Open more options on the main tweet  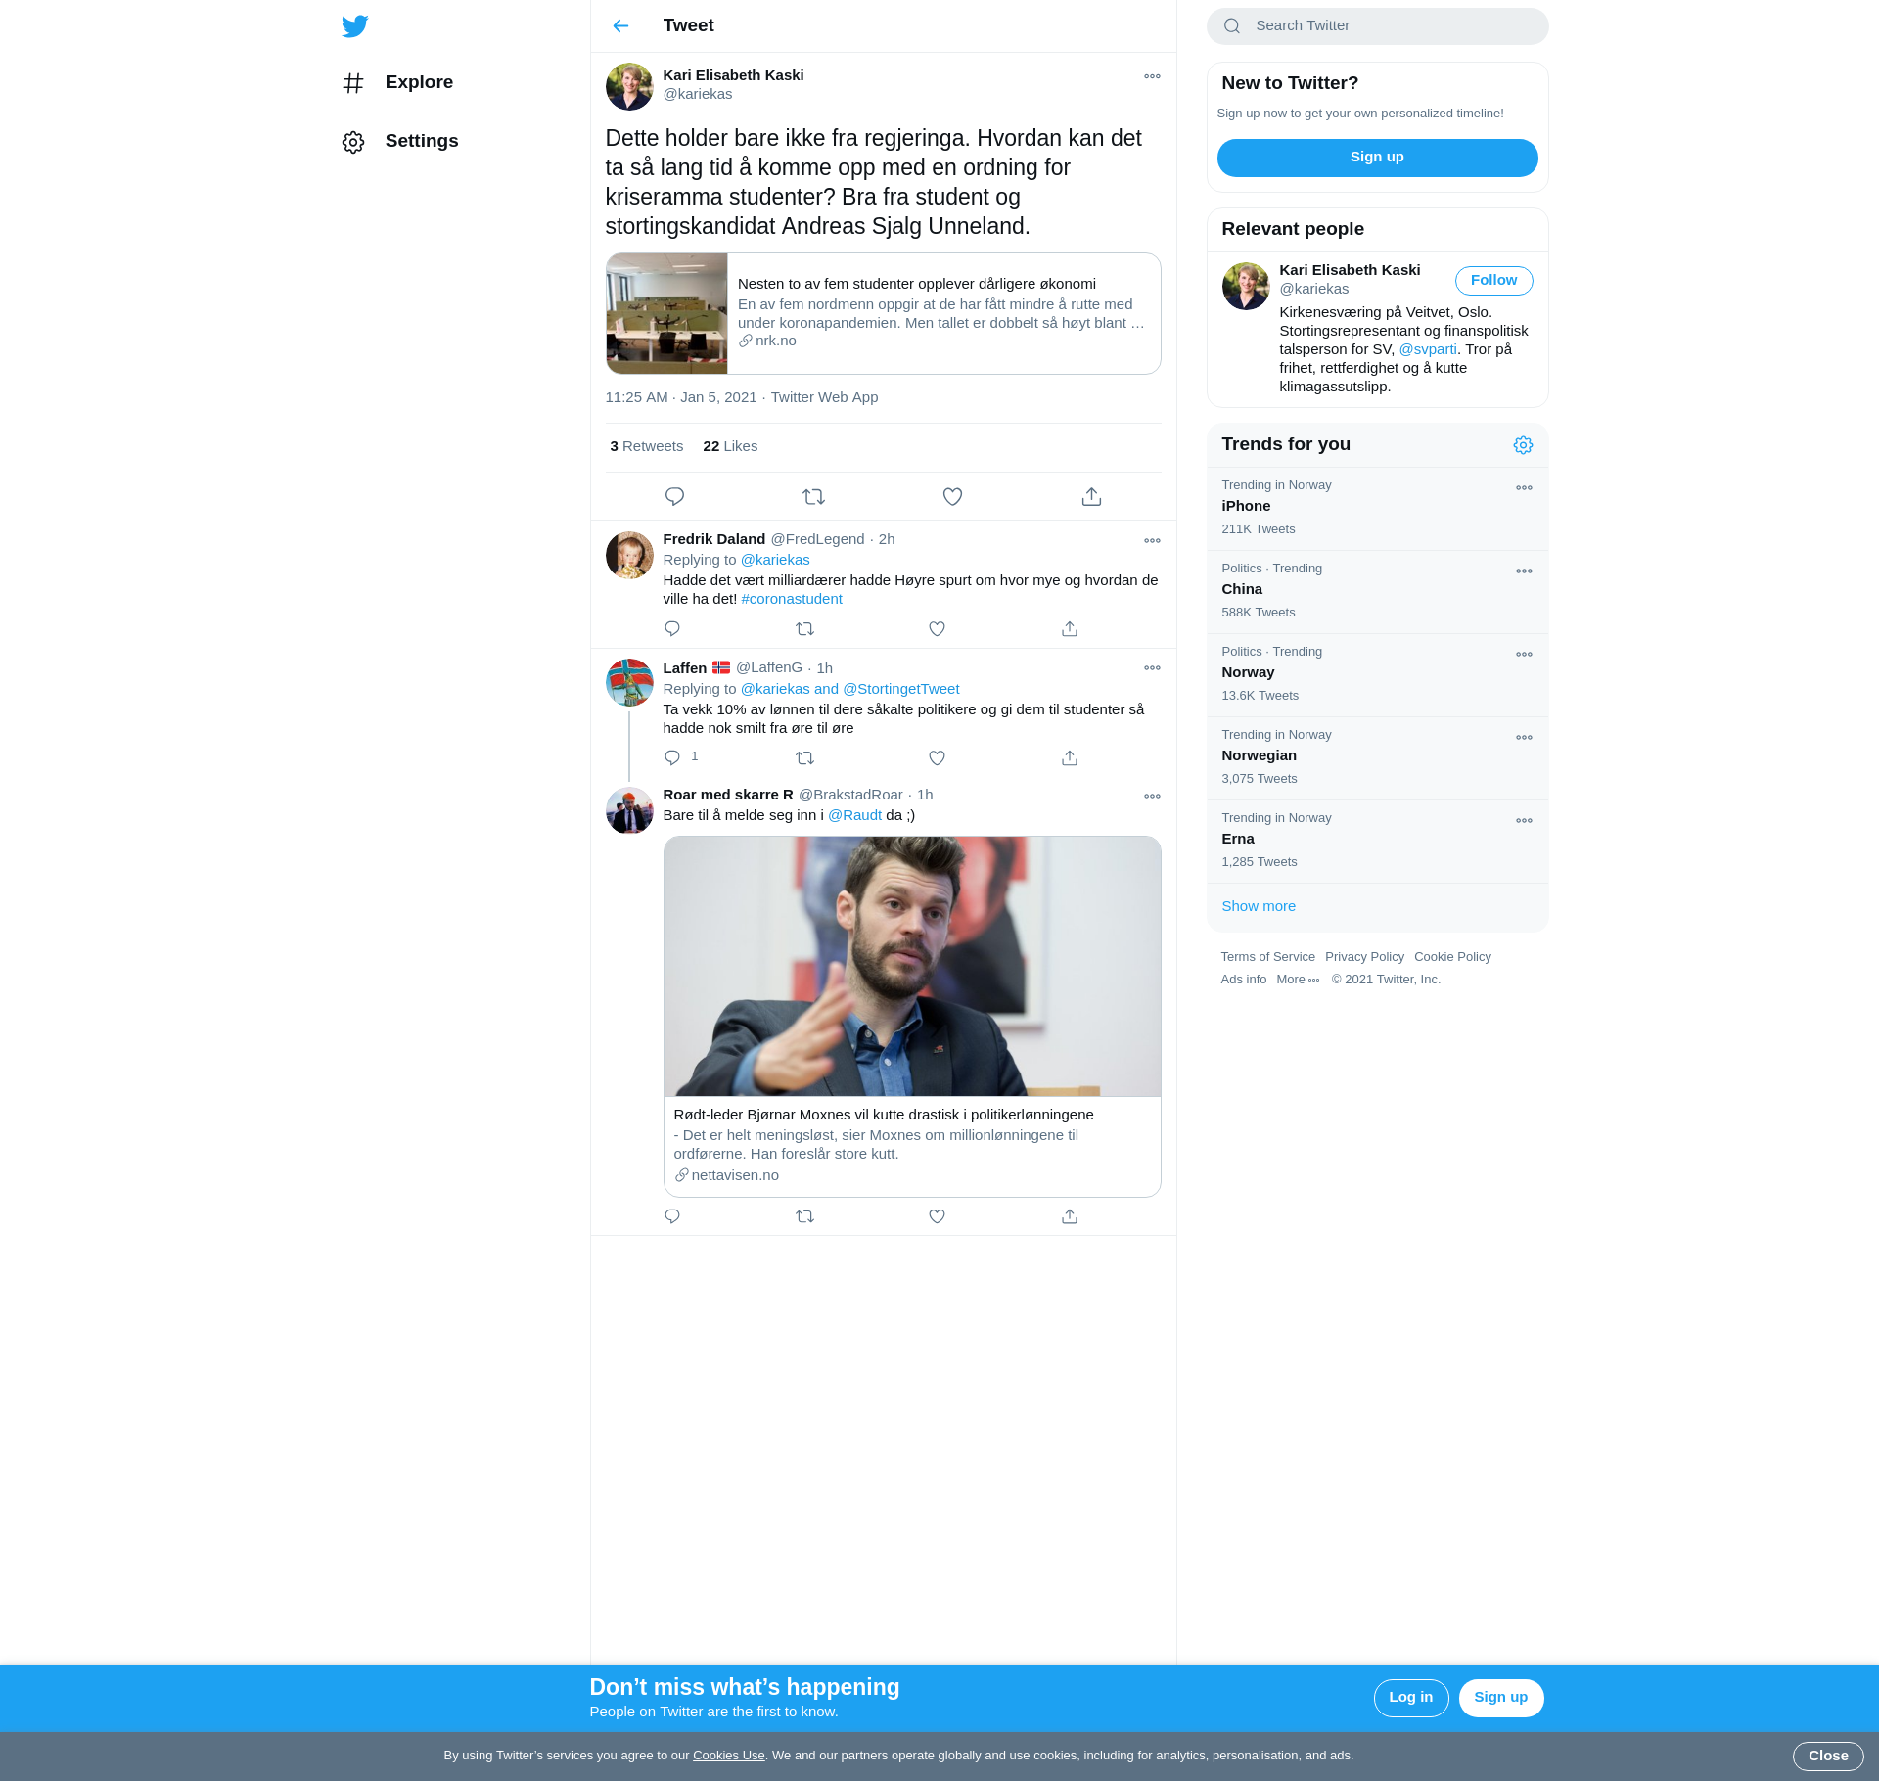click(x=1152, y=76)
